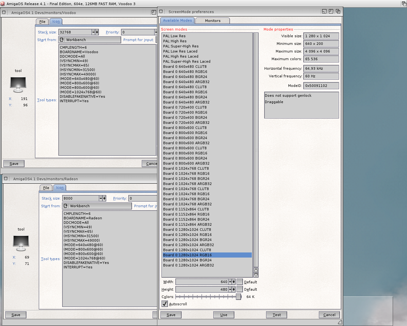407x326 pixels.
Task: Click the ScreenMode window resize gadget
Action: pos(340,322)
